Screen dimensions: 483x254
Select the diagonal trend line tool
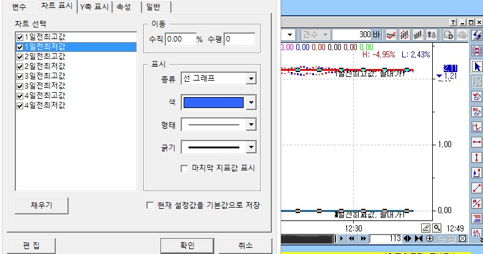tap(477, 188)
